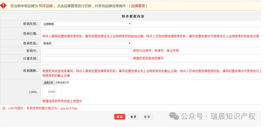Open the 权利类型 dropdown showing 注册商标
Image resolution: width=264 pixels, height=127 pixels.
(87, 24)
